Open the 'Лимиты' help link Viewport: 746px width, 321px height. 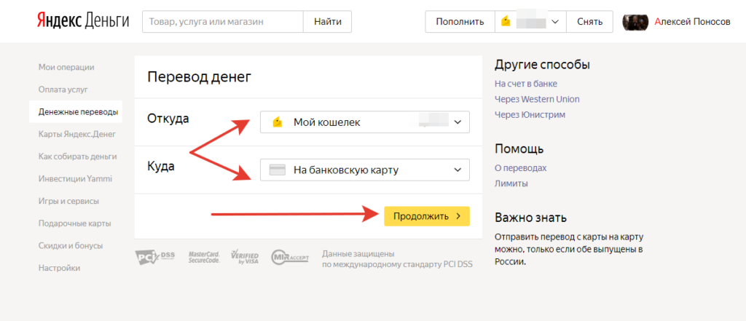tap(511, 183)
